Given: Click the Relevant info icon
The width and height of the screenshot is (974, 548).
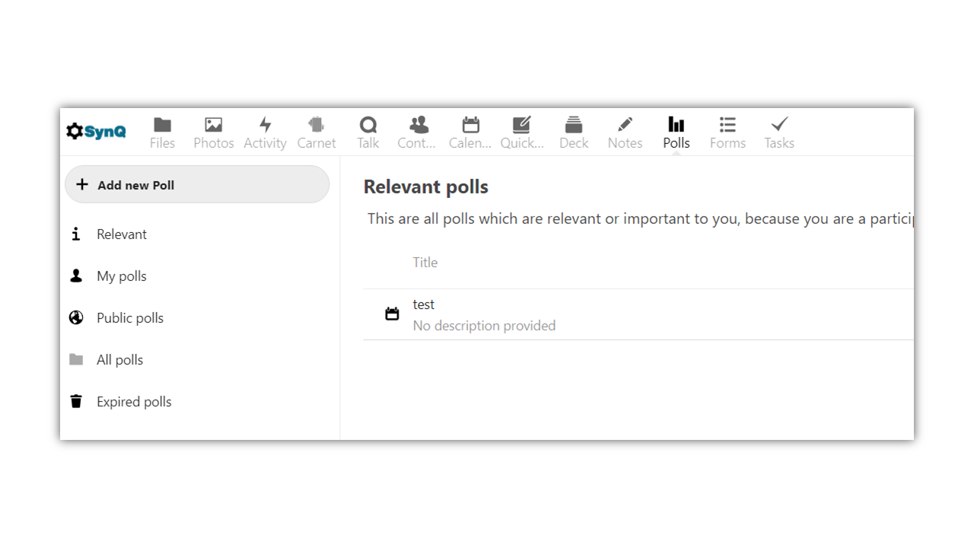Looking at the screenshot, I should [76, 234].
